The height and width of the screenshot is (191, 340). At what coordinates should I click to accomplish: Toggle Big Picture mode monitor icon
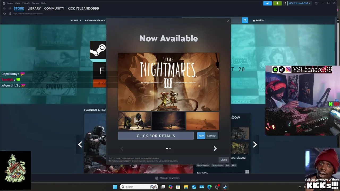point(316,3)
